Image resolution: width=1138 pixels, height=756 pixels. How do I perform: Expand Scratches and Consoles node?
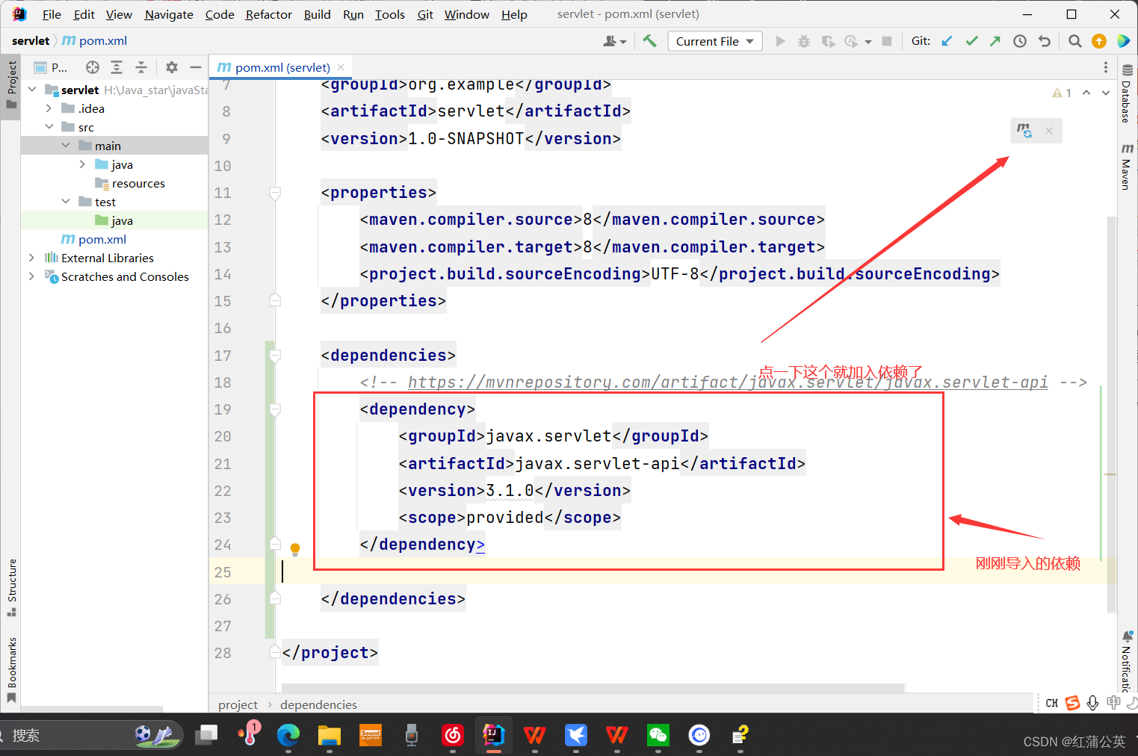coord(31,276)
